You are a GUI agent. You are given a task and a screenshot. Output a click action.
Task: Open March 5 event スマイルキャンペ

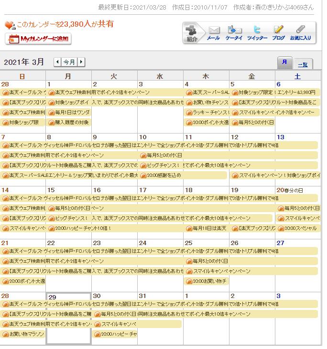point(252,113)
